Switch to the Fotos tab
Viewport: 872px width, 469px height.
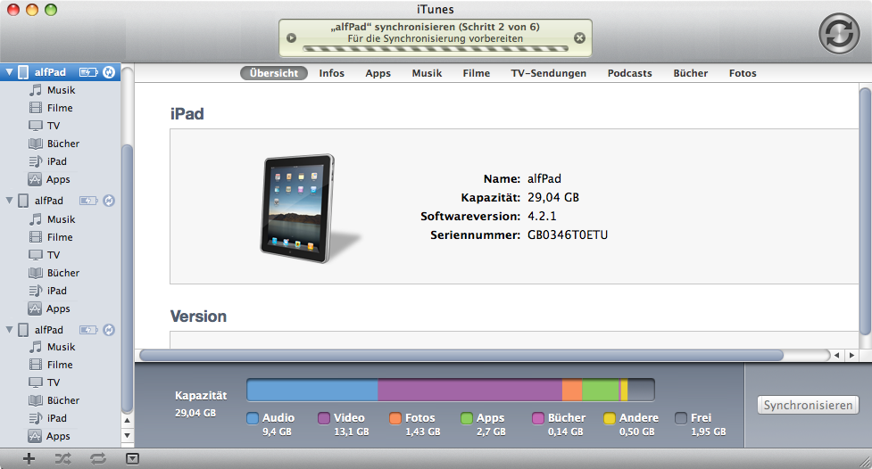tap(743, 73)
